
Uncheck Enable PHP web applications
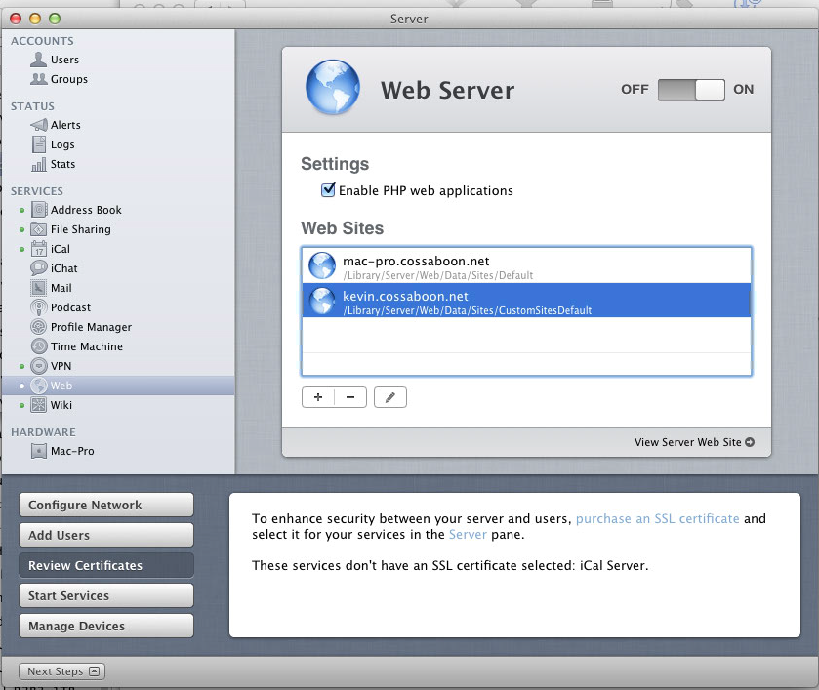click(329, 190)
